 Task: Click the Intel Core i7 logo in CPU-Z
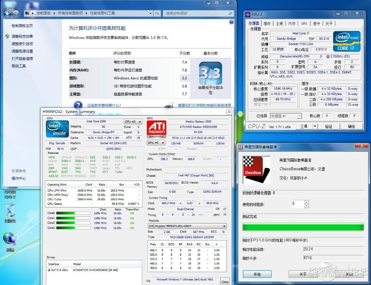(x=347, y=41)
